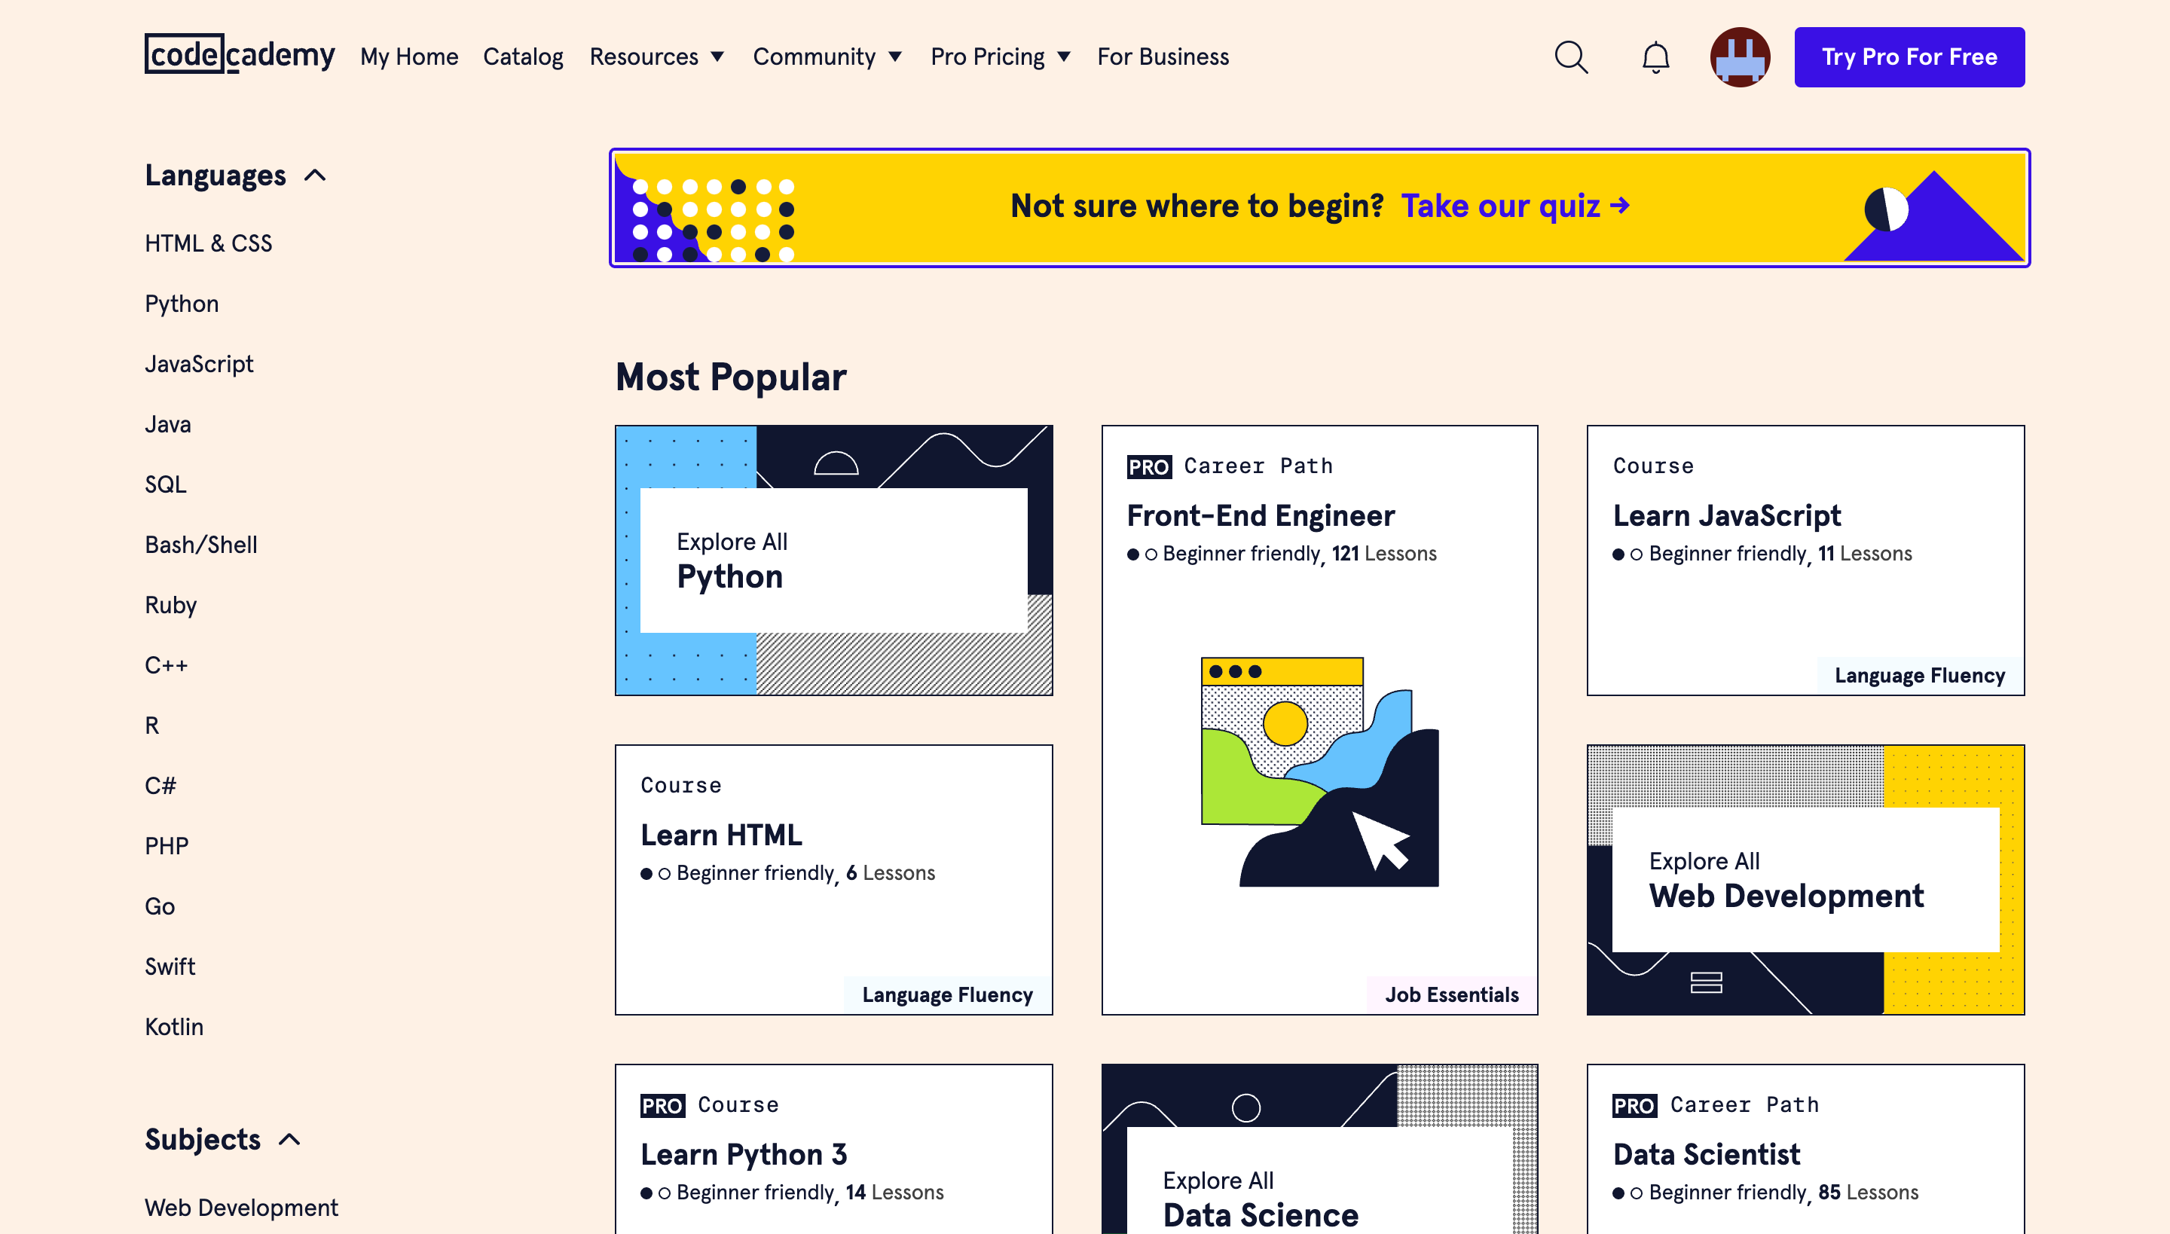This screenshot has height=1234, width=2170.
Task: Open the search feature
Action: (x=1570, y=57)
